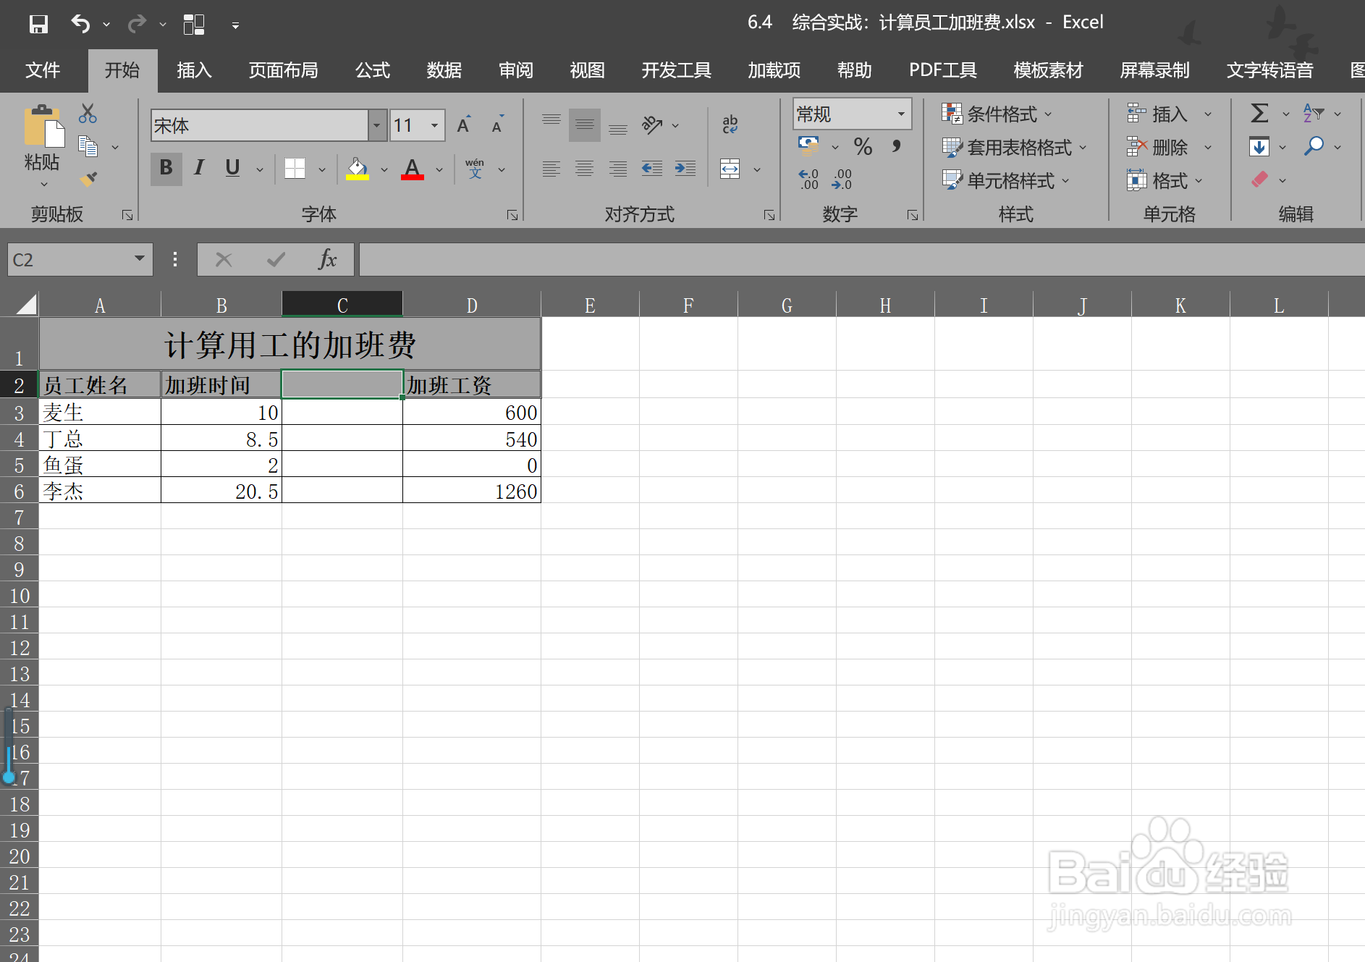Viewport: 1365px width, 962px height.
Task: Click the Merge and Center icon
Action: click(x=730, y=169)
